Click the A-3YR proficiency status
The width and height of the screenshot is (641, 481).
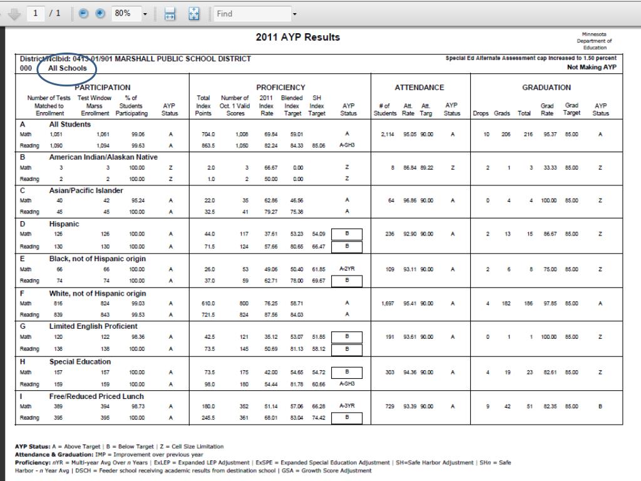(x=347, y=406)
